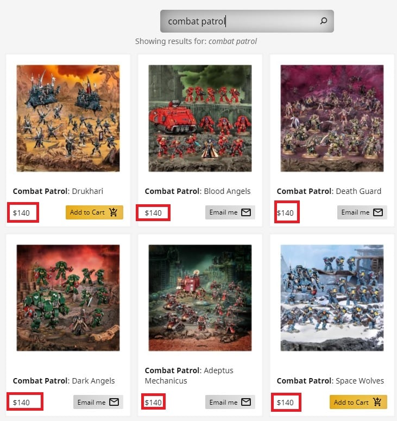Click the envelope icon for Death Guard
397x421 pixels.
click(x=378, y=212)
